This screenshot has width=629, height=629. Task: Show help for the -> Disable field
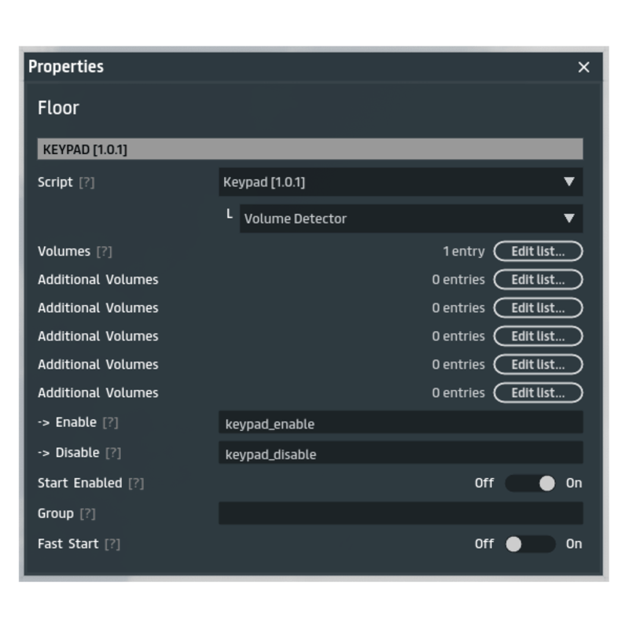[113, 453]
